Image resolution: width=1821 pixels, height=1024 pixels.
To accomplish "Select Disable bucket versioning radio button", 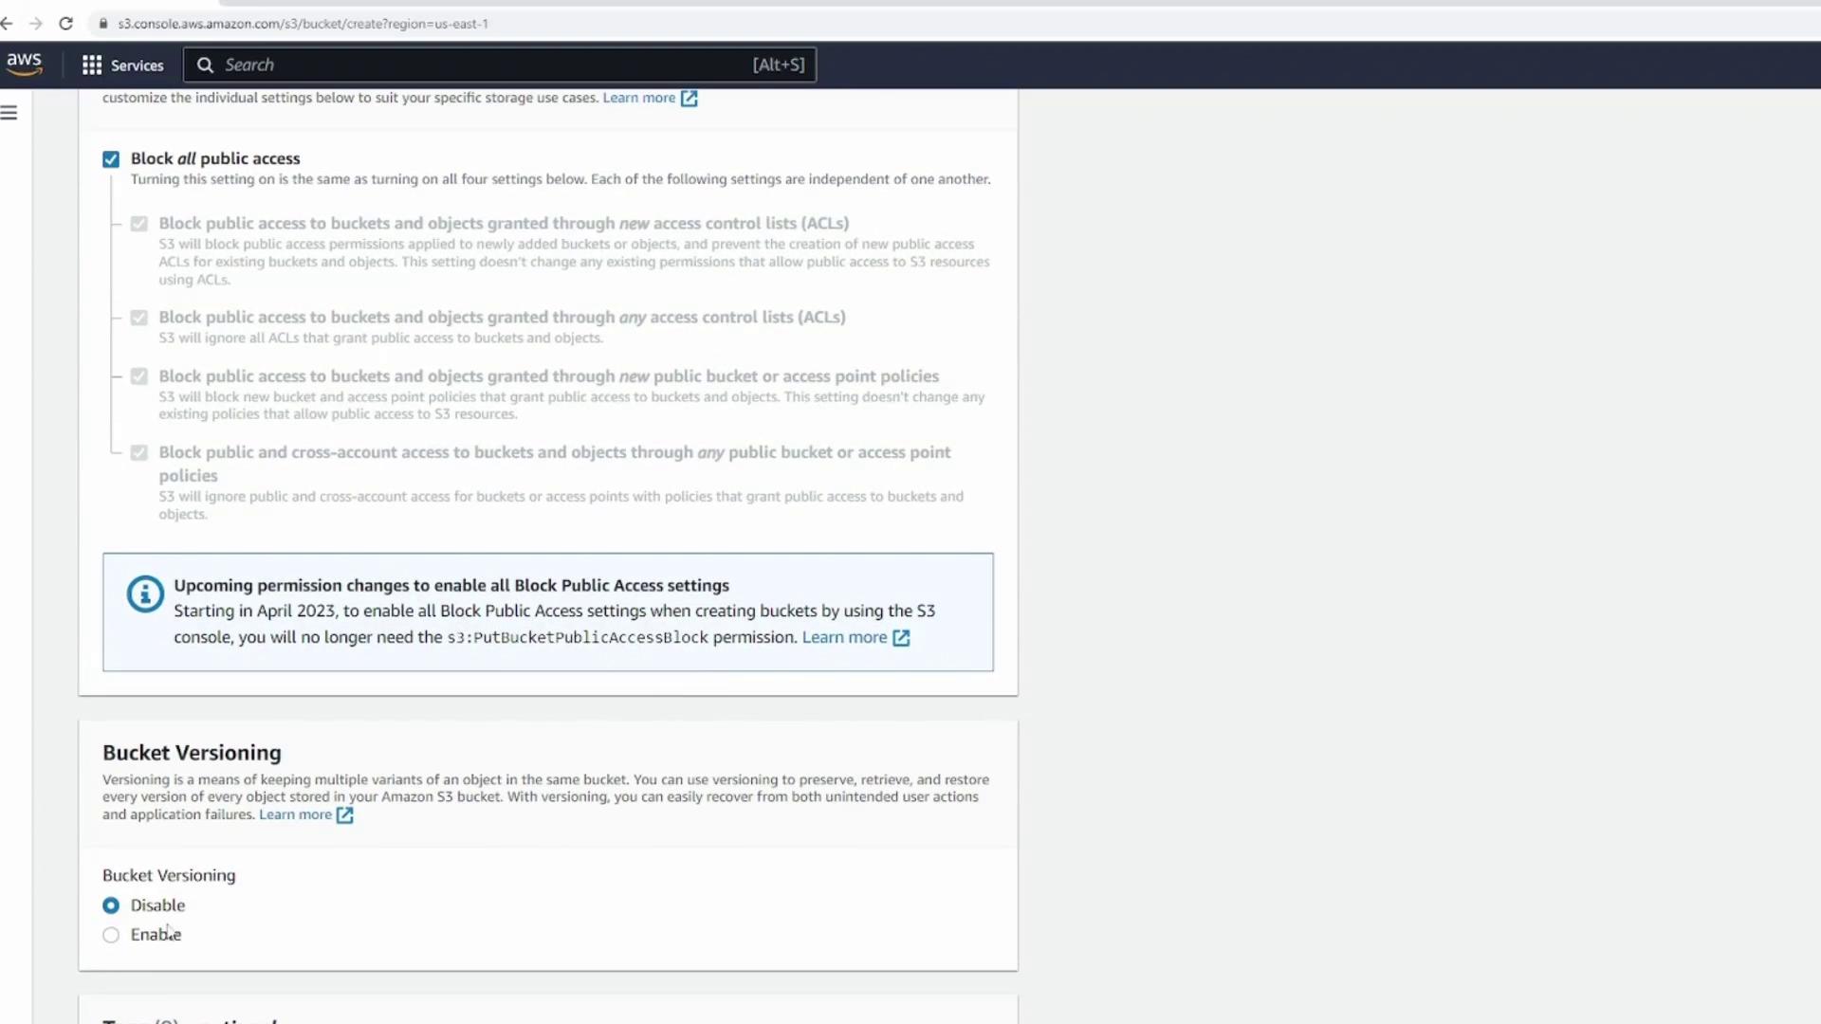I will pos(111,905).
